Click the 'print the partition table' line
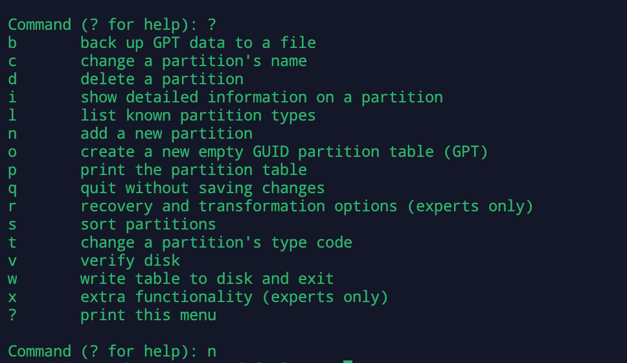The height and width of the screenshot is (363, 627). point(193,170)
